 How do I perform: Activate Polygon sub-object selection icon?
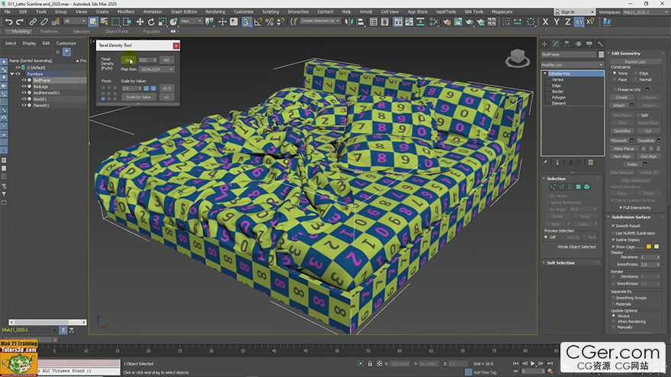pyautogui.click(x=578, y=187)
